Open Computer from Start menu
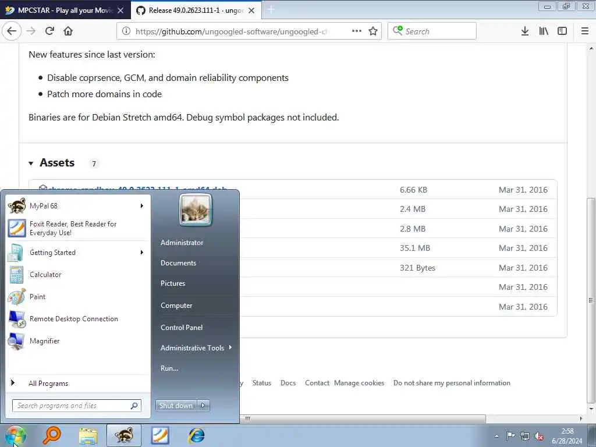 (x=176, y=306)
